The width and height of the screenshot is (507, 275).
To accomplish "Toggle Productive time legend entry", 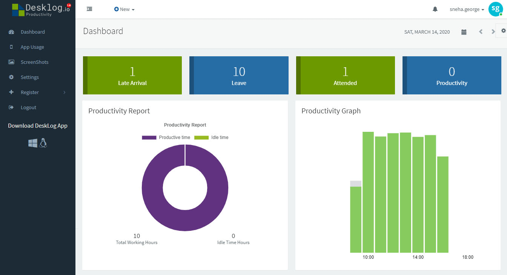I will (x=166, y=137).
